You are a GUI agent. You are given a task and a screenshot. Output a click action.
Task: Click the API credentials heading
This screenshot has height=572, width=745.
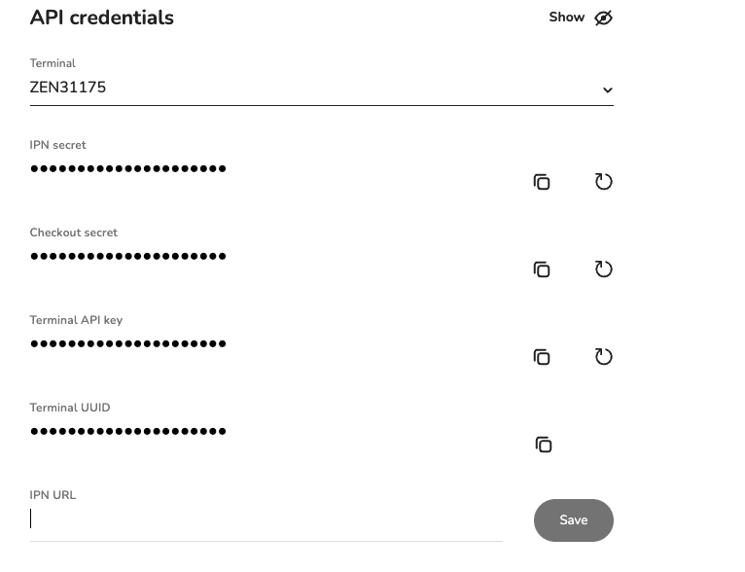point(102,18)
